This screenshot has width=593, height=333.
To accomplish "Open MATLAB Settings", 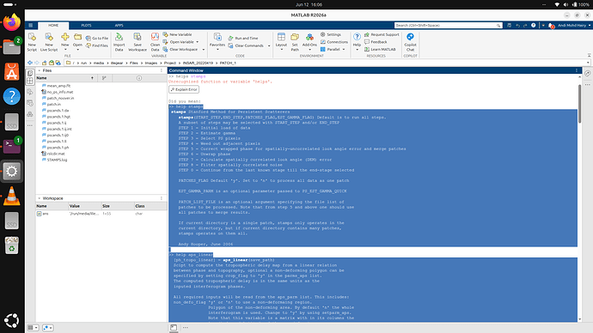I will pos(331,34).
